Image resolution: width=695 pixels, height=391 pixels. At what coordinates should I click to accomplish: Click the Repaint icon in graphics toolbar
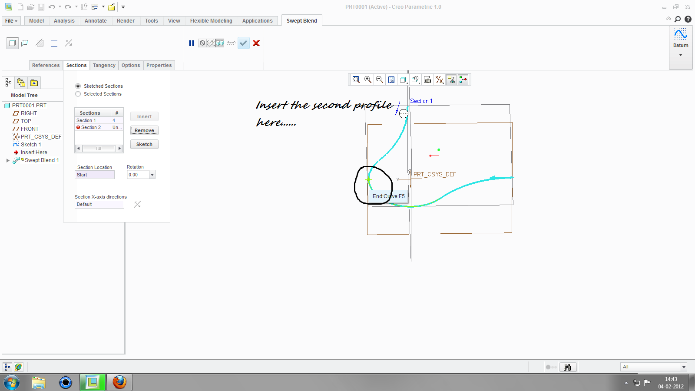tap(391, 80)
